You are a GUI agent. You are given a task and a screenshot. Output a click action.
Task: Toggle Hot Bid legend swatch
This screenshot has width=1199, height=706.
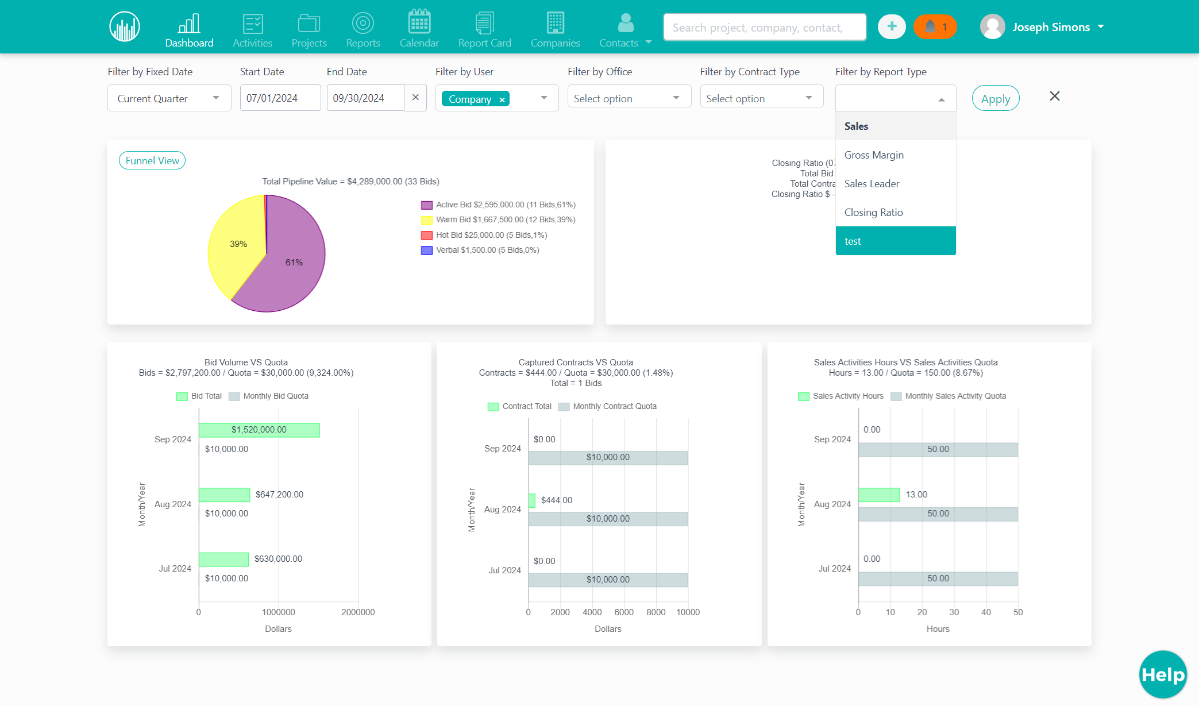coord(427,236)
